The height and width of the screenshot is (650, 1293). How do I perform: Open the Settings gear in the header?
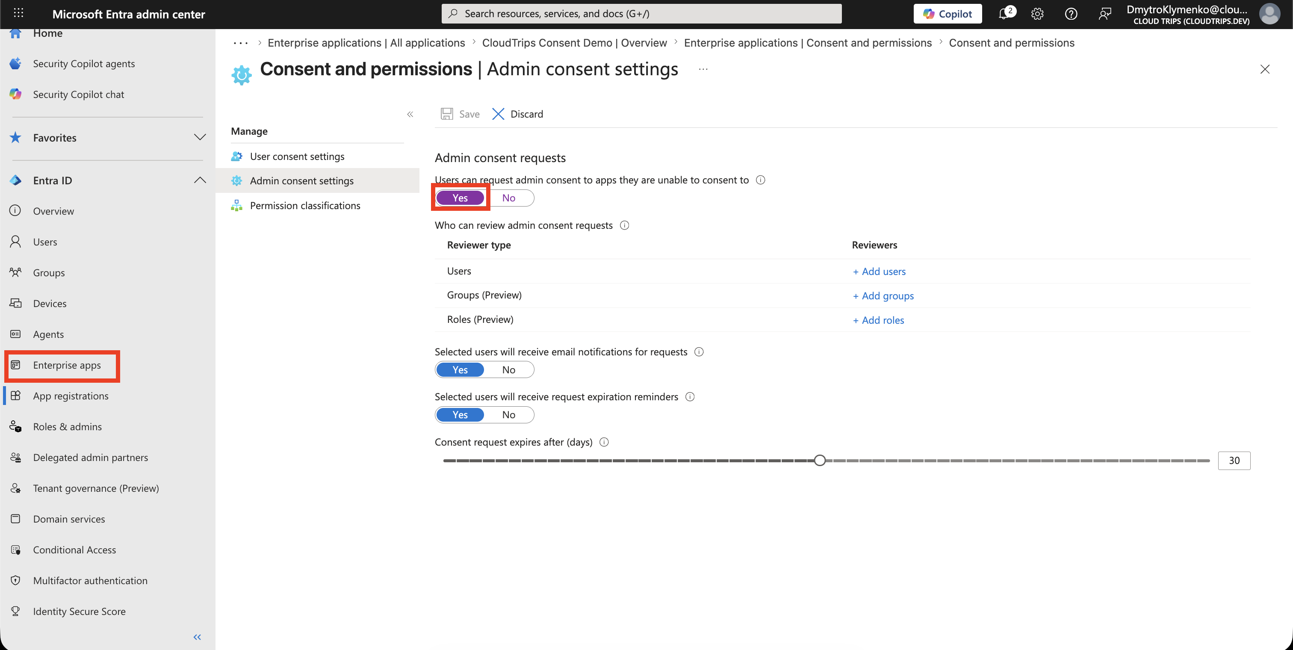point(1037,14)
